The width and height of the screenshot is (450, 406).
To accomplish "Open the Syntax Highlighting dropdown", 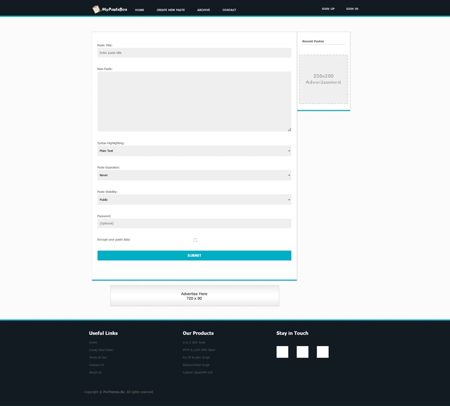I will pyautogui.click(x=194, y=151).
